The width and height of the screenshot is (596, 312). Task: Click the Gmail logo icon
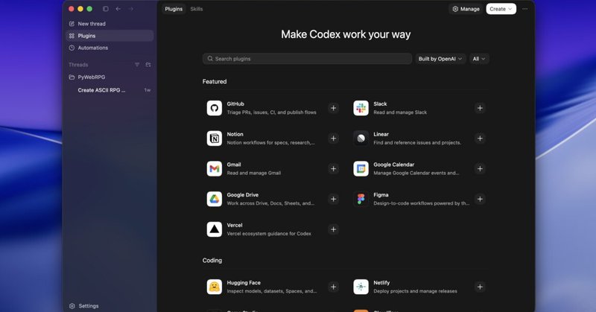215,169
